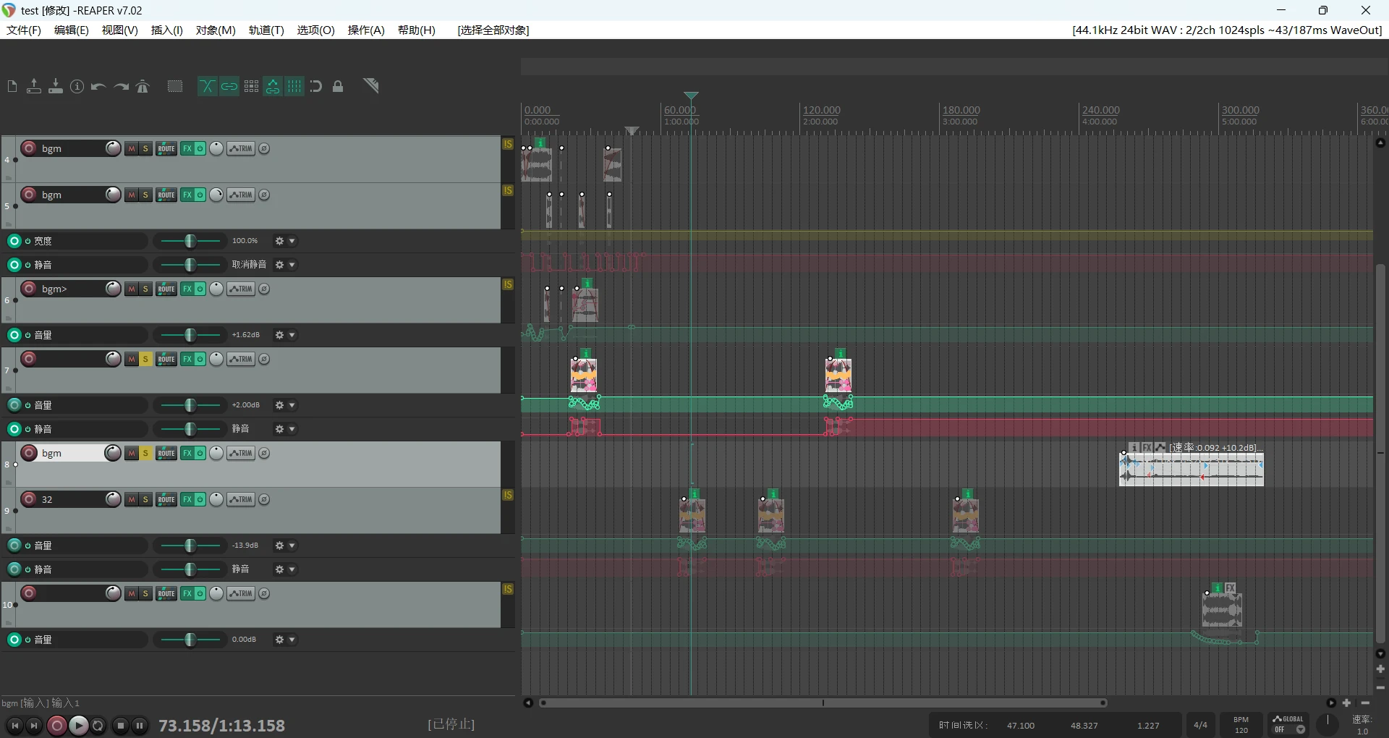Toggle FX bypass power on track 5
Image resolution: width=1389 pixels, height=738 pixels.
tap(200, 195)
